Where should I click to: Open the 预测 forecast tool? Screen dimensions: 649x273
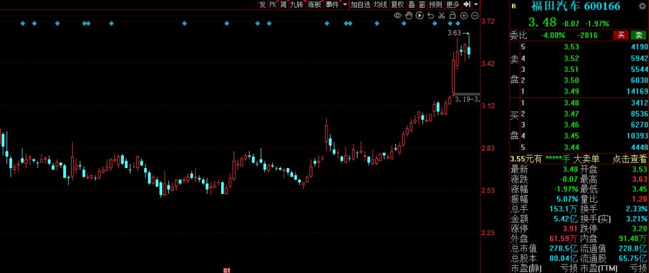pos(436,5)
